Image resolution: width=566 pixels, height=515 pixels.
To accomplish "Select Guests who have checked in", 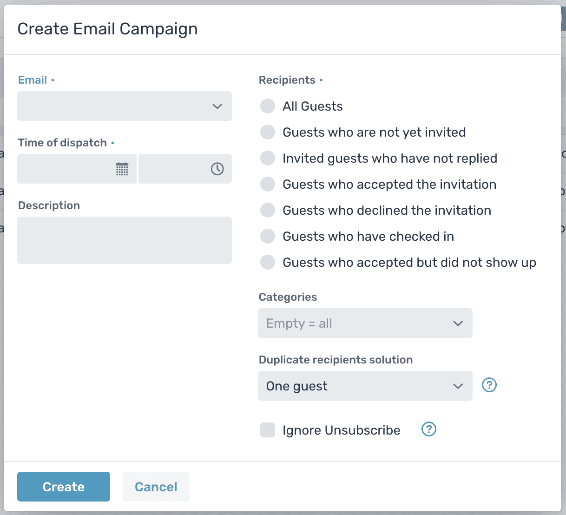I will point(268,236).
